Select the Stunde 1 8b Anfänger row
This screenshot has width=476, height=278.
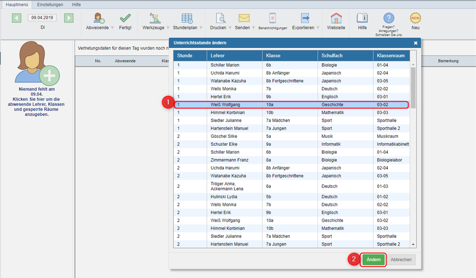(x=292, y=73)
